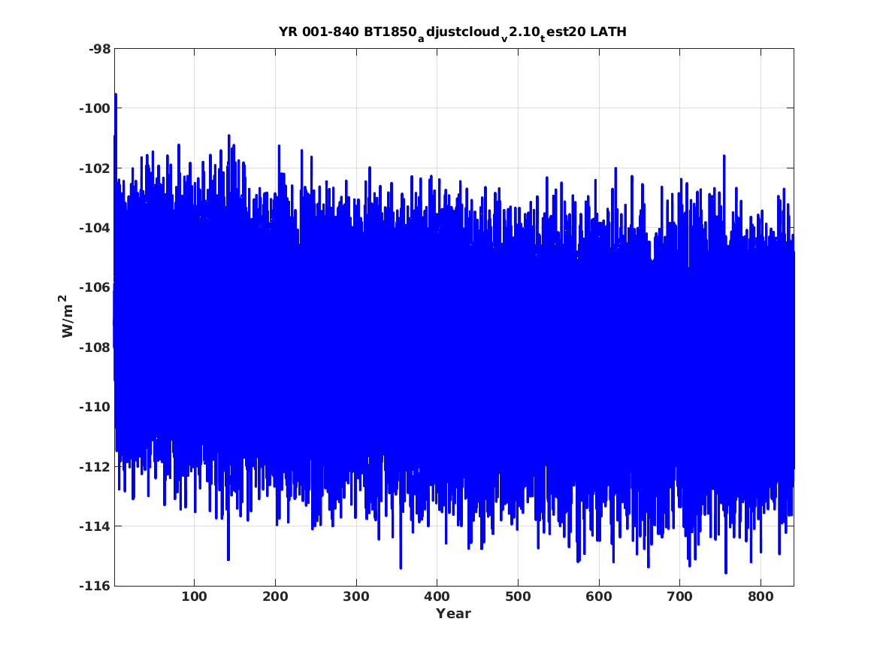
Task: Click the x-axis tick label '500'
Action: [x=518, y=596]
